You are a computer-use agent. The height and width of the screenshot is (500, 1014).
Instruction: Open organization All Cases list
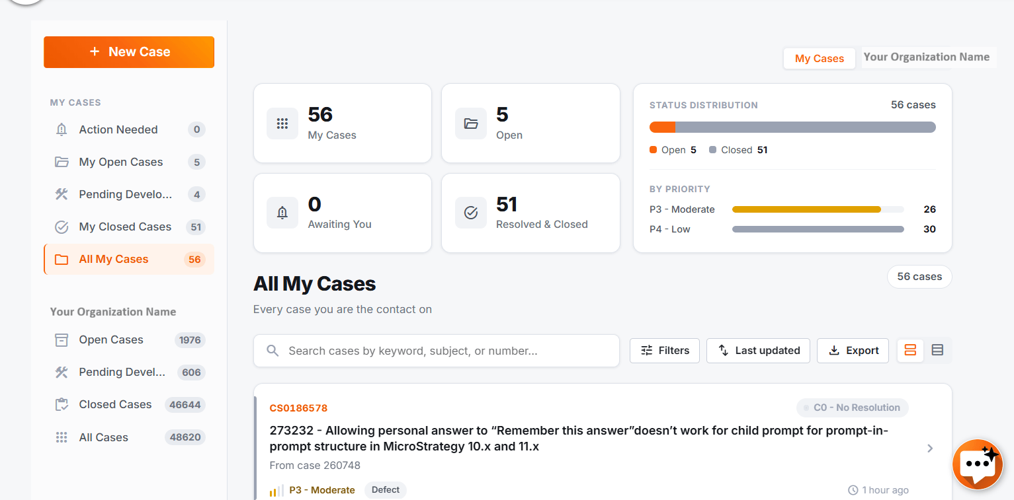coord(129,437)
